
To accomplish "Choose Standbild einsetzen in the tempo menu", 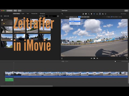I will tap(75, 23).
